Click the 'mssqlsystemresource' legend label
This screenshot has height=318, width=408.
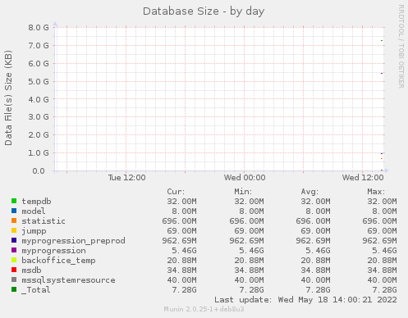pyautogui.click(x=68, y=280)
